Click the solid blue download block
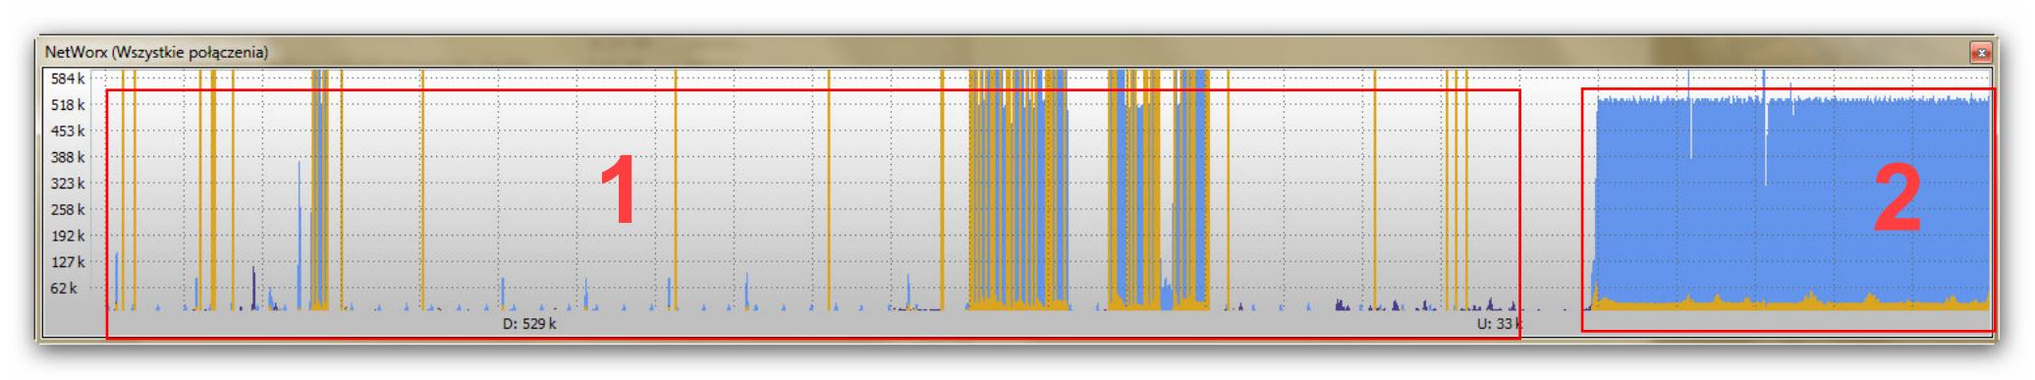Screen dimensions: 2035x380 1792,196
